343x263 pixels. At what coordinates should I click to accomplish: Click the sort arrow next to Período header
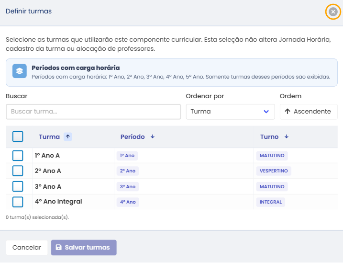tap(153, 137)
